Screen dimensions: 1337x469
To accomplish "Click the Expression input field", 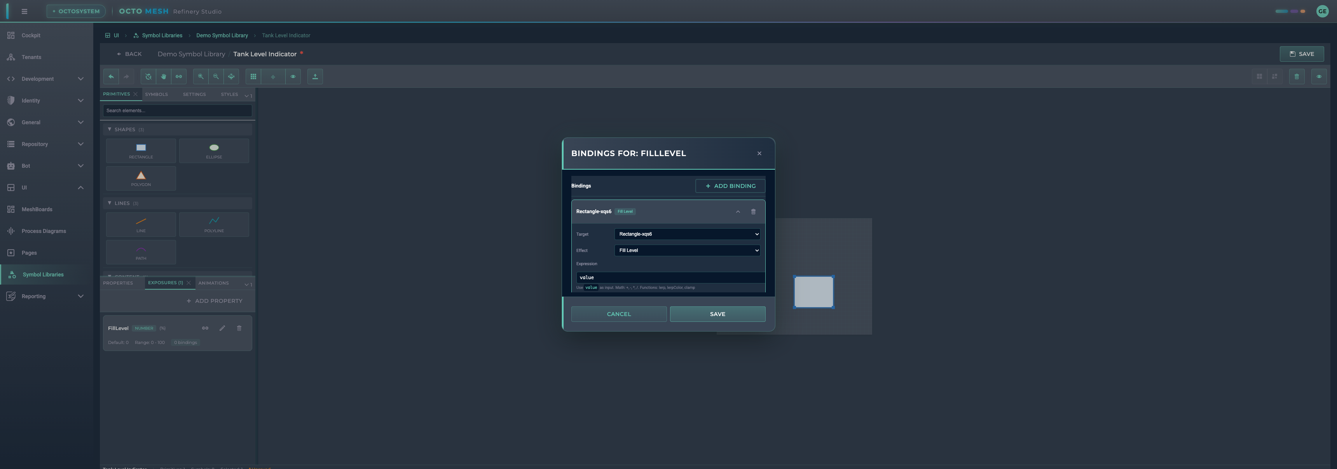I will [670, 277].
